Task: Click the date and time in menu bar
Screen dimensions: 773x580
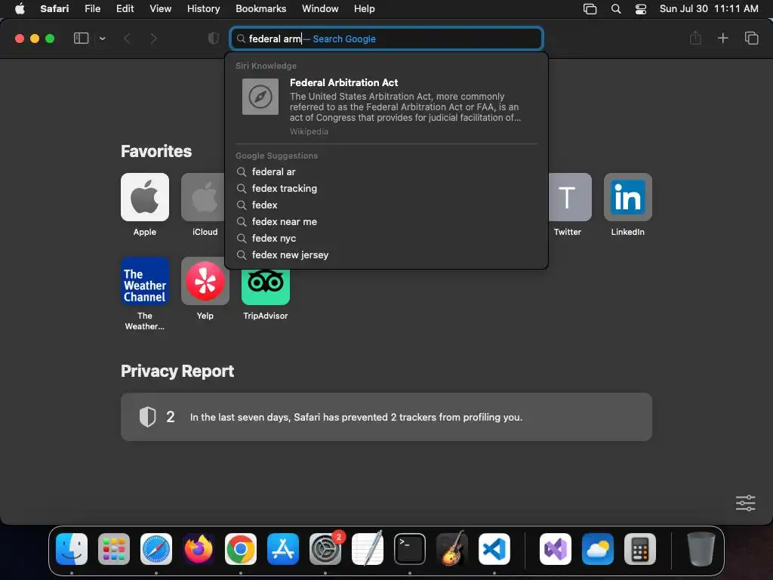Action: click(709, 9)
